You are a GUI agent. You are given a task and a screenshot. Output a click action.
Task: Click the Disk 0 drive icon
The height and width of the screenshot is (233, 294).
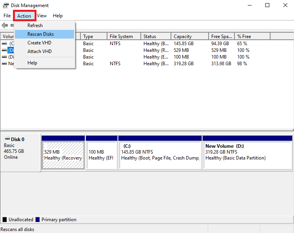(x=7, y=139)
